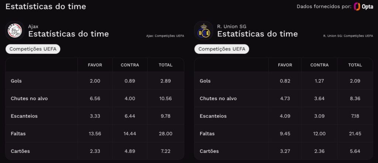This screenshot has width=378, height=163.
Task: Click TOTAL column header in Ajax table
Action: [x=165, y=65]
